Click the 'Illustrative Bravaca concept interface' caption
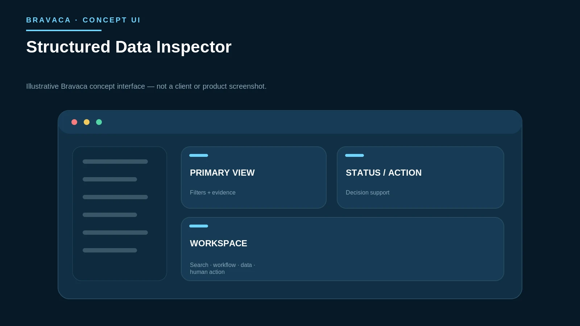580x326 pixels. (x=146, y=86)
